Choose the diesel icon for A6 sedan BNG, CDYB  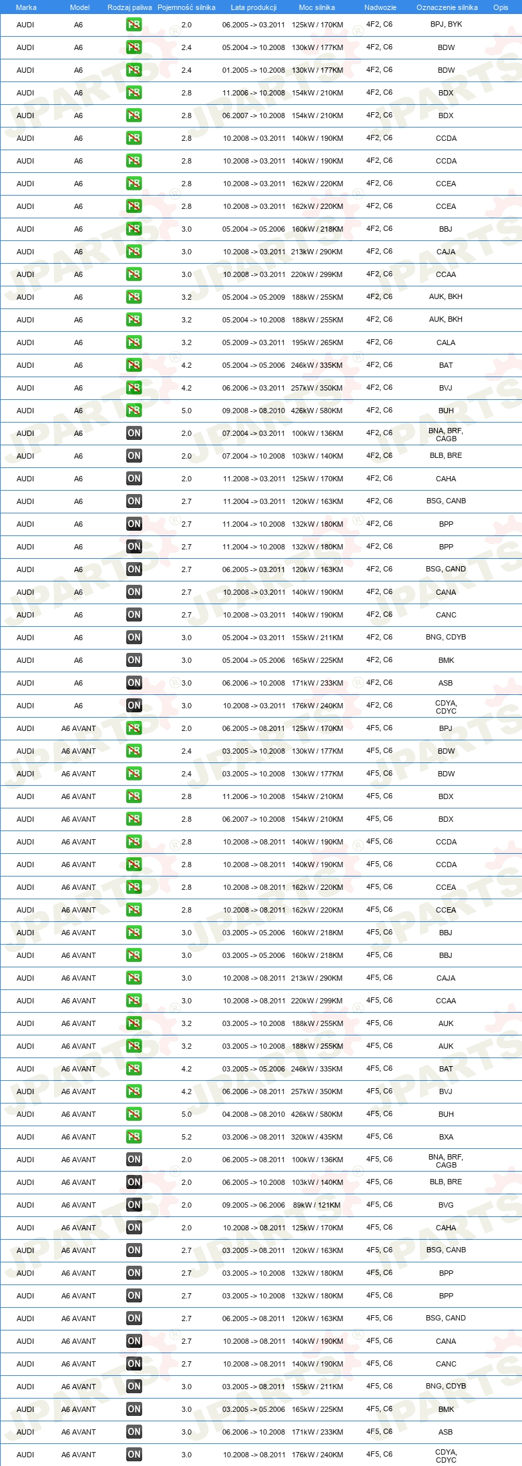[134, 638]
